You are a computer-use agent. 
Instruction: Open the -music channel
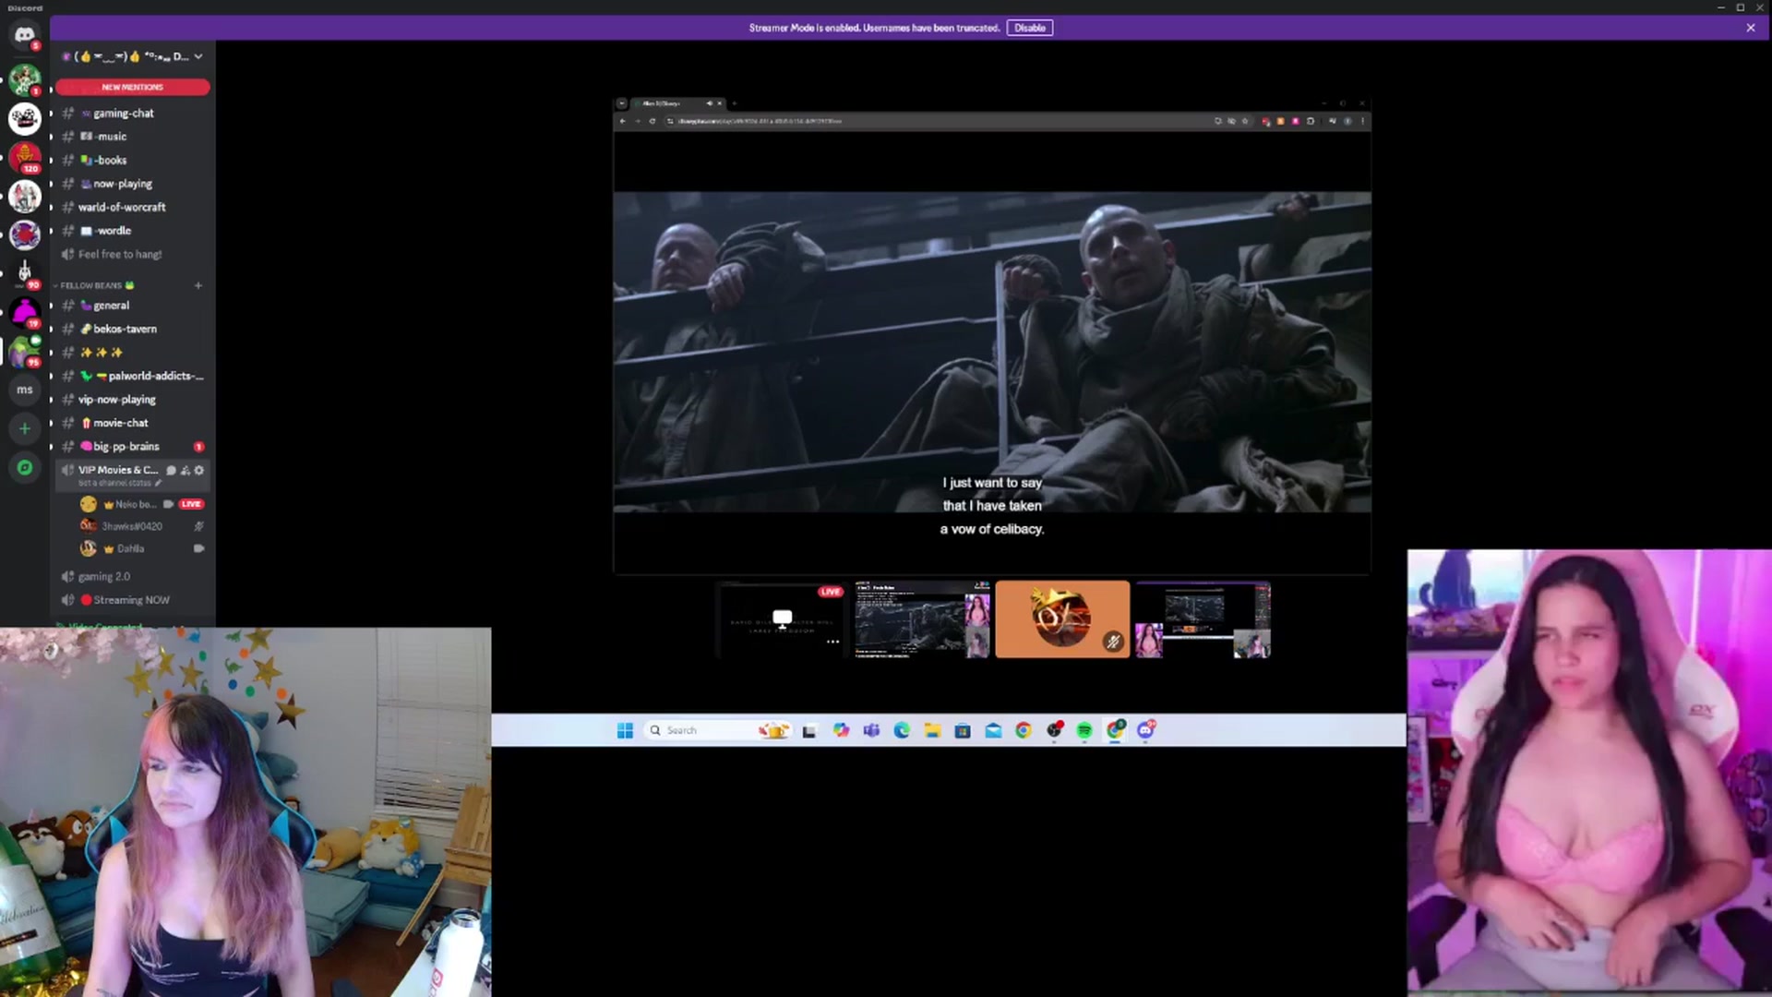(x=133, y=137)
